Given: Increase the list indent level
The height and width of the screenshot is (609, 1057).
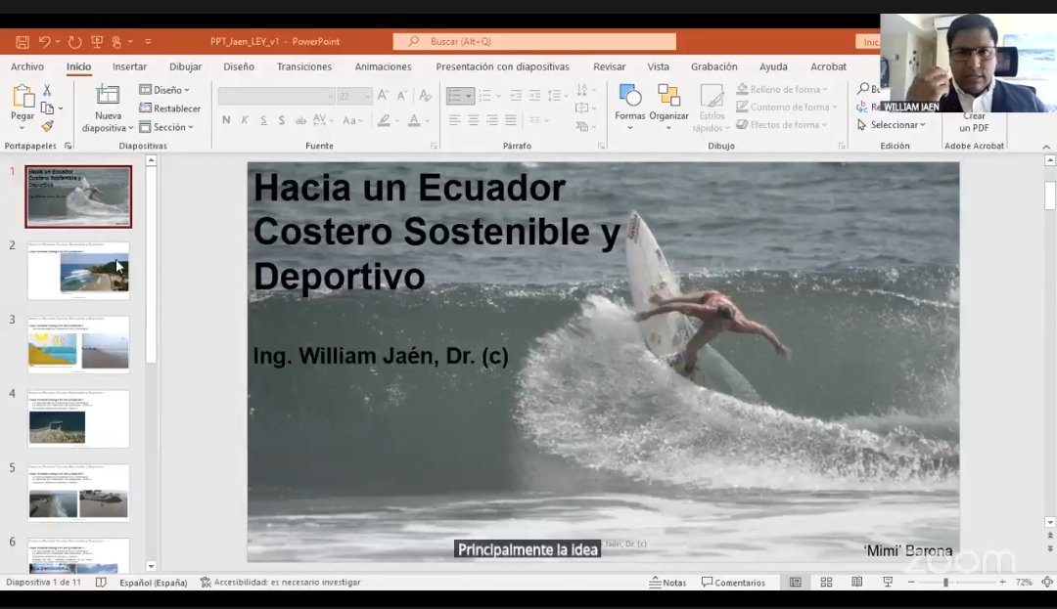Looking at the screenshot, I should [x=534, y=96].
